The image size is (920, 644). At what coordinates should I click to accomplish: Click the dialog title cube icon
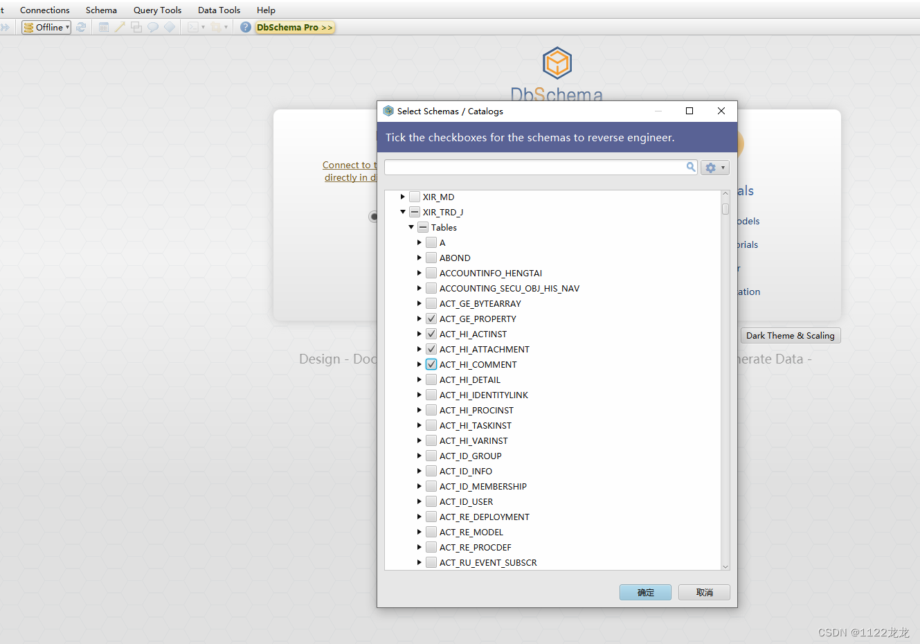[388, 111]
